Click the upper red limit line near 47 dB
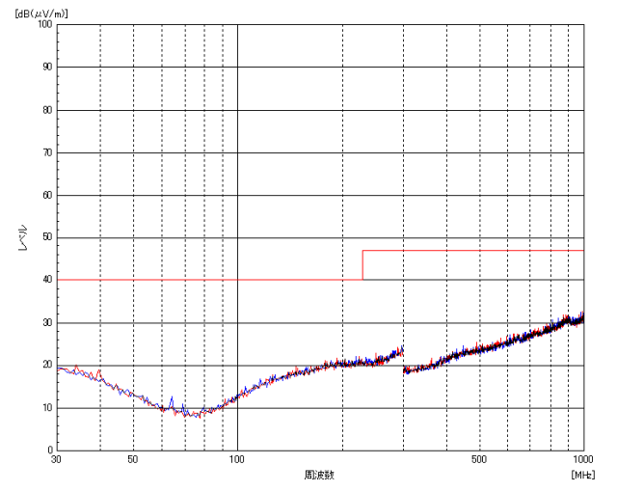The image size is (617, 492). (472, 251)
